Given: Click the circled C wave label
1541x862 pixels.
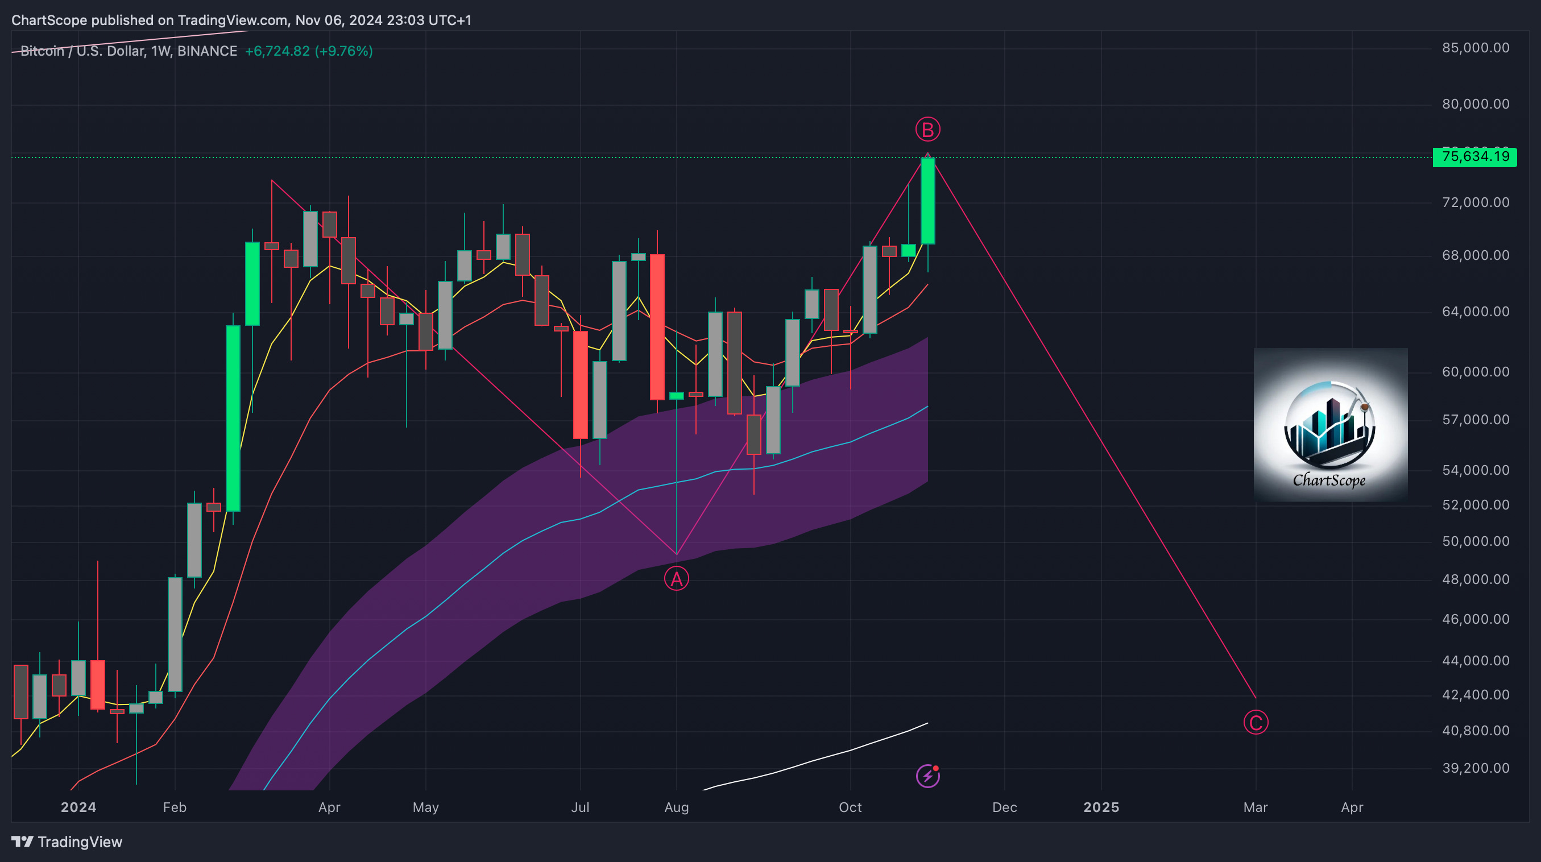Looking at the screenshot, I should tap(1255, 723).
